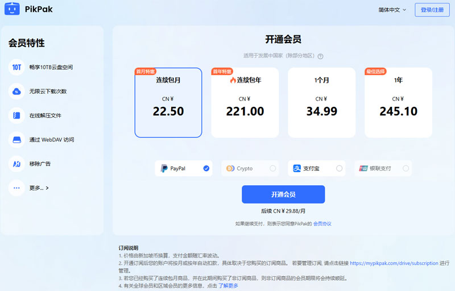The height and width of the screenshot is (291, 455).
Task: Click the 后续 CN¥29.88/月 text
Action: pos(283,211)
